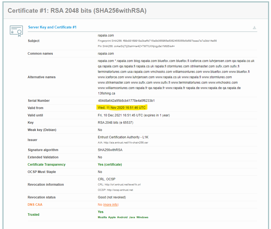271x229 pixels.
Task: Click the Fingerprint SHA256 hash line
Action: (x=157, y=41)
